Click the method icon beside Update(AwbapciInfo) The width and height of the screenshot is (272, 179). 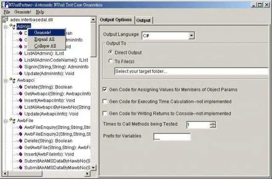[x=20, y=114]
